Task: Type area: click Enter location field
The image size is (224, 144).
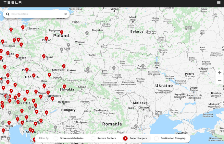Action: click(36, 14)
